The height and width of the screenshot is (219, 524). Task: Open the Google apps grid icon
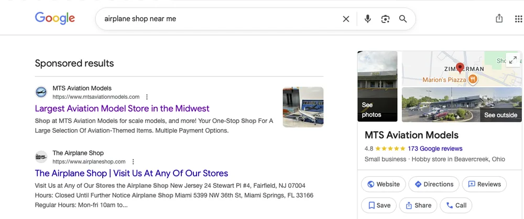tap(518, 19)
